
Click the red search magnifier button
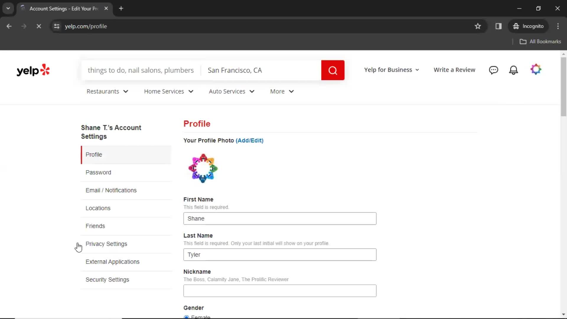pos(333,70)
